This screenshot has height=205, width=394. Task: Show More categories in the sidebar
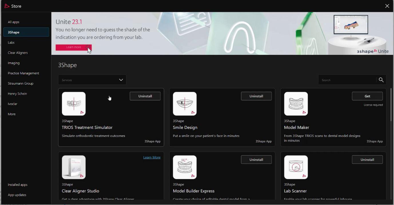point(12,114)
